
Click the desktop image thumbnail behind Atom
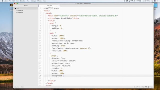11,5
